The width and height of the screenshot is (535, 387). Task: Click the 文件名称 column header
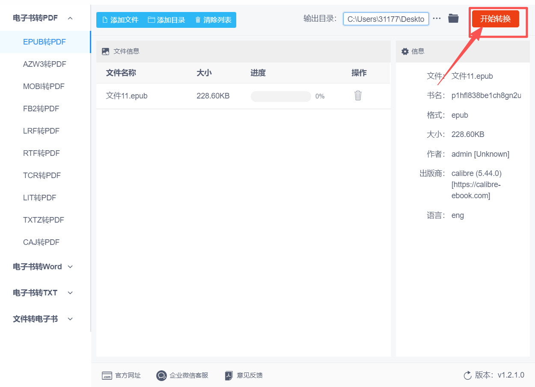point(121,73)
